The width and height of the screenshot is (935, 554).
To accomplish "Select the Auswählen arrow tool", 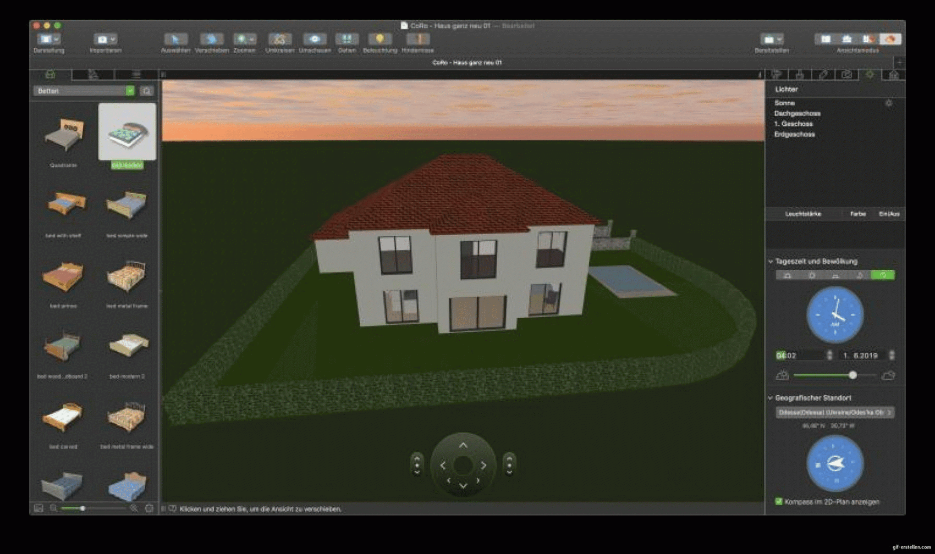I will point(175,39).
